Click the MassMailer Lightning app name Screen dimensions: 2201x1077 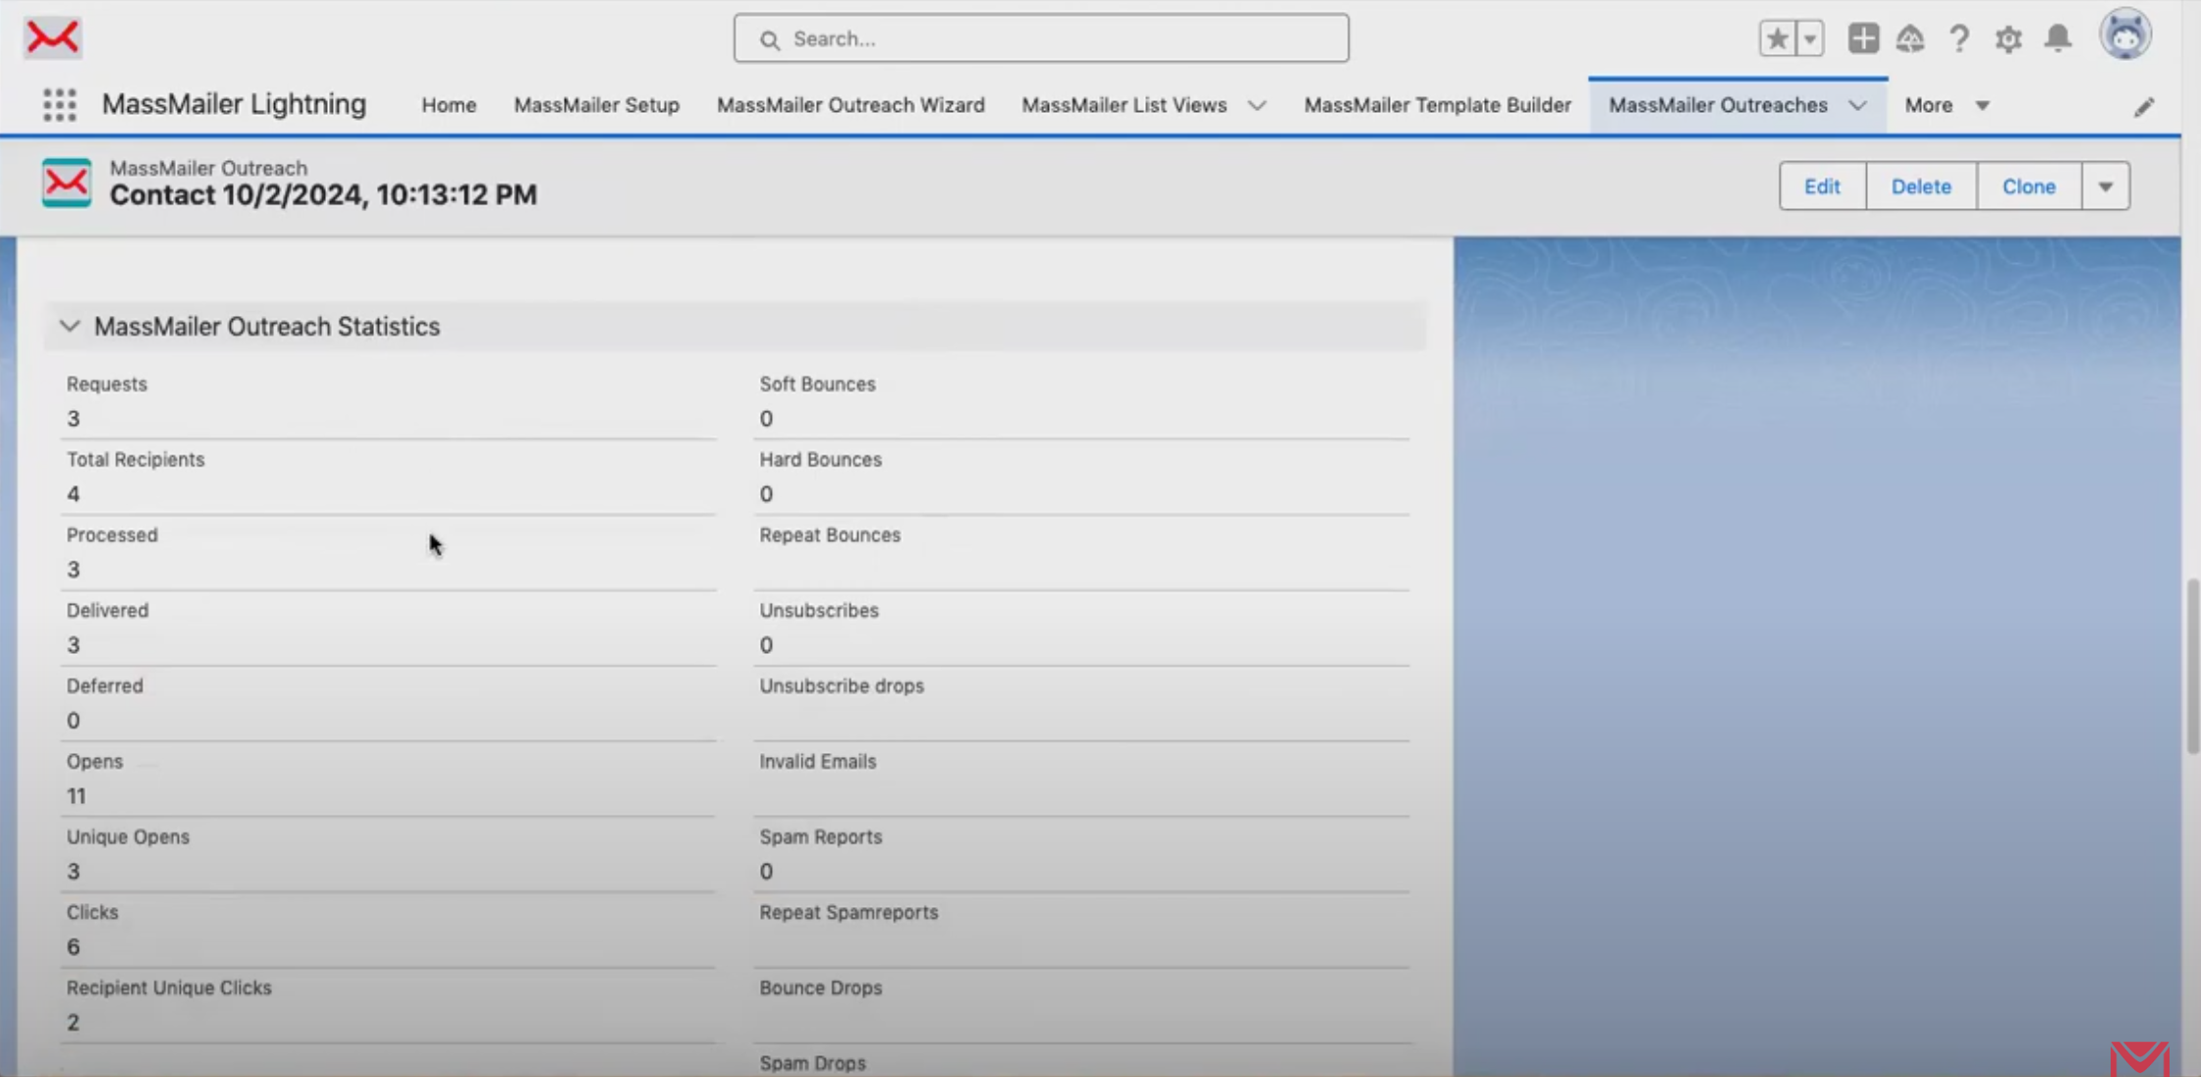tap(234, 104)
